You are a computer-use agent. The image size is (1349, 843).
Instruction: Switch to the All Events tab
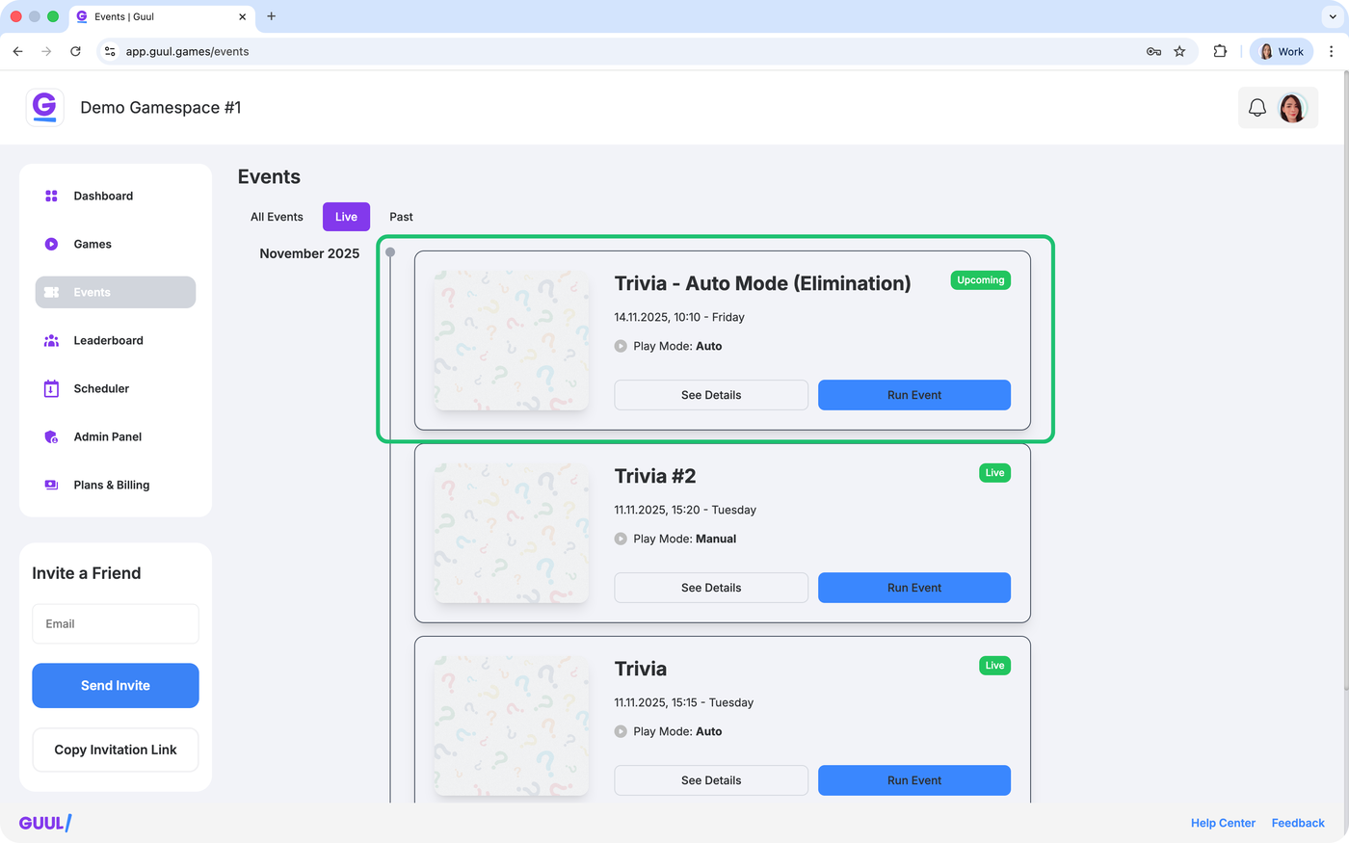[277, 217]
